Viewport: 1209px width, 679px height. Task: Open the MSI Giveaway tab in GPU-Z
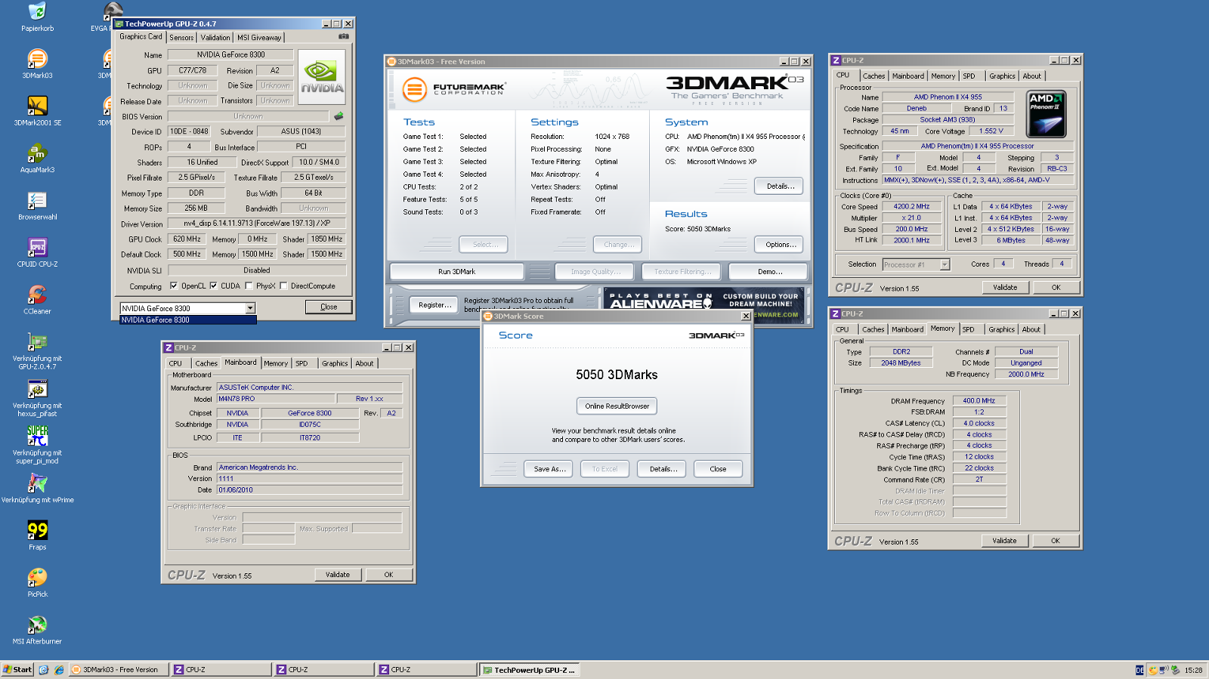click(259, 37)
